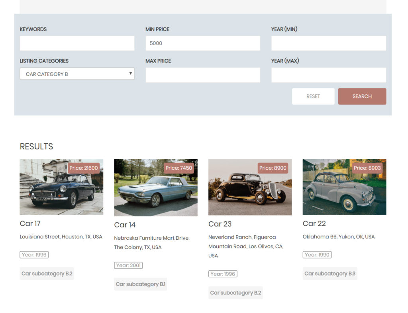Open the Car 23 title link
408x313 pixels.
[220, 224]
